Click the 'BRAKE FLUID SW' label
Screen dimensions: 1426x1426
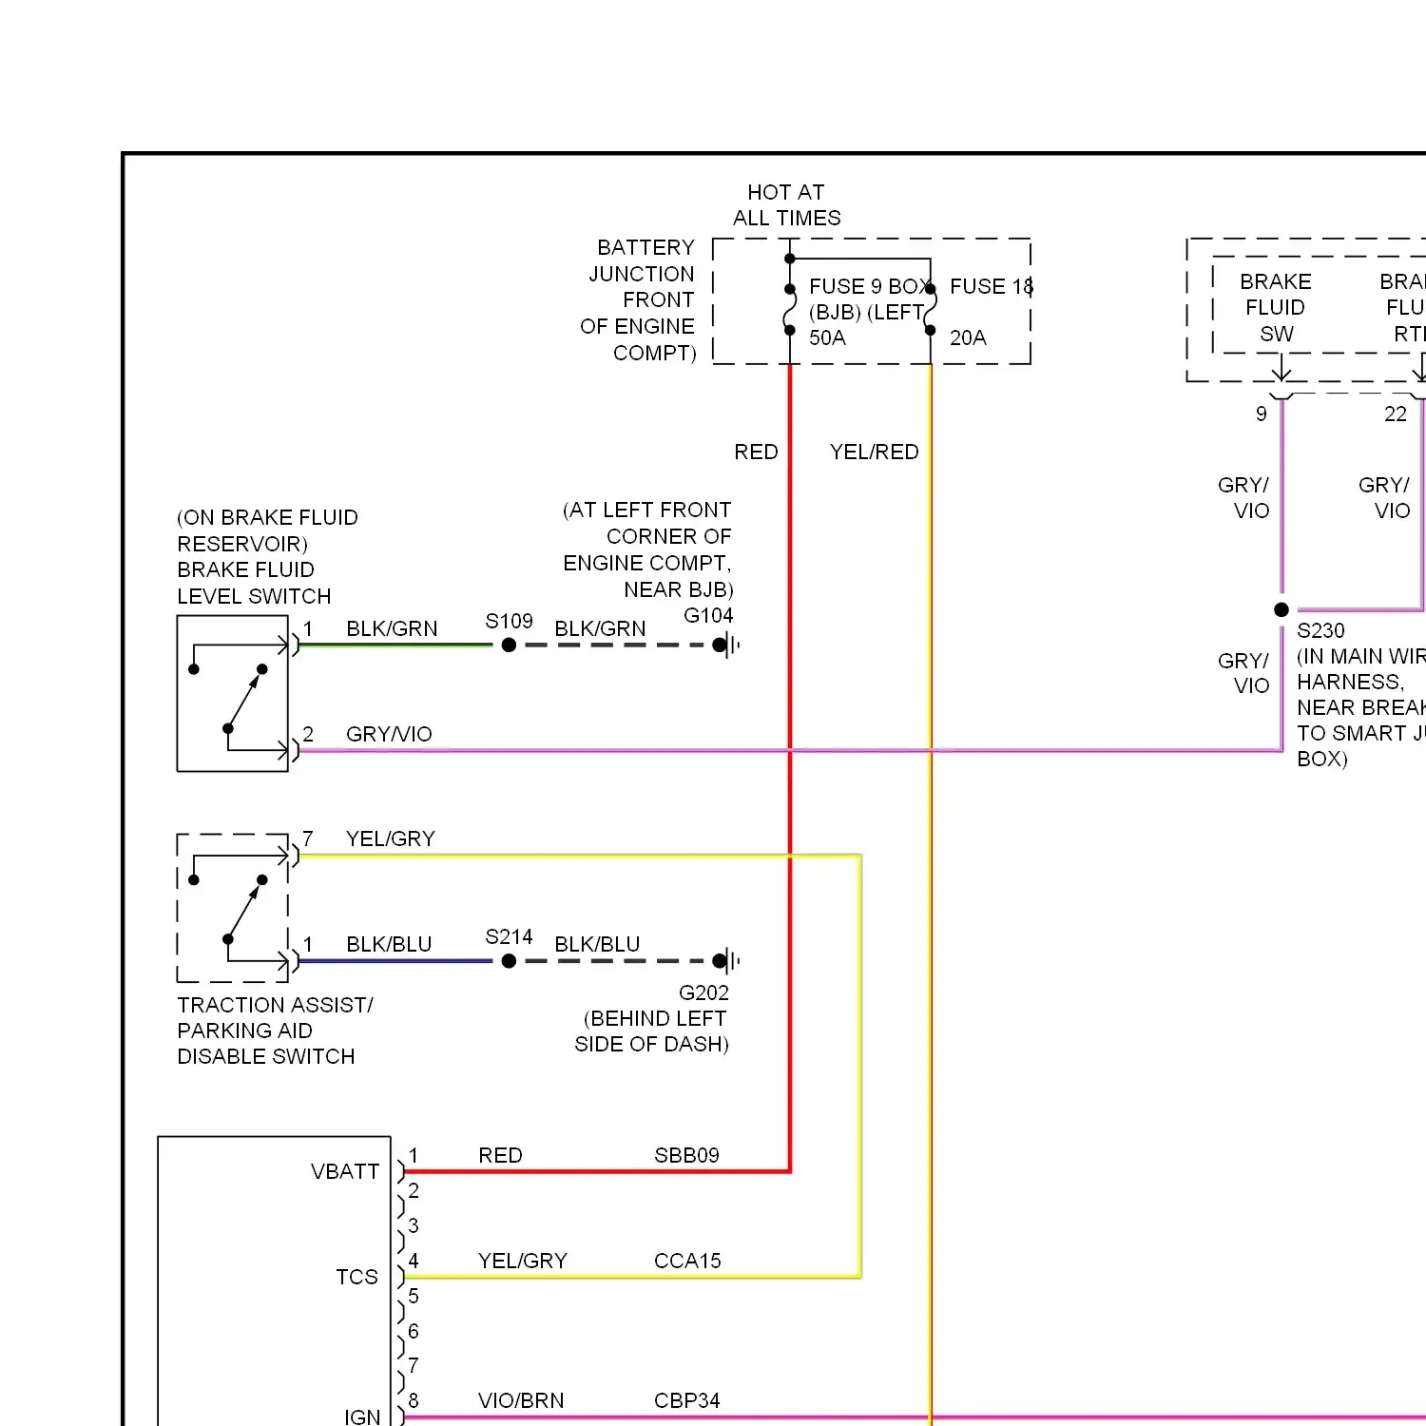point(1276,307)
